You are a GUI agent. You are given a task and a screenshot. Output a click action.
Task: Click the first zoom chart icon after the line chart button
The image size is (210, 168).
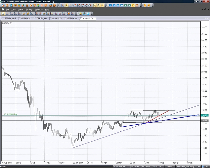tap(75, 5)
